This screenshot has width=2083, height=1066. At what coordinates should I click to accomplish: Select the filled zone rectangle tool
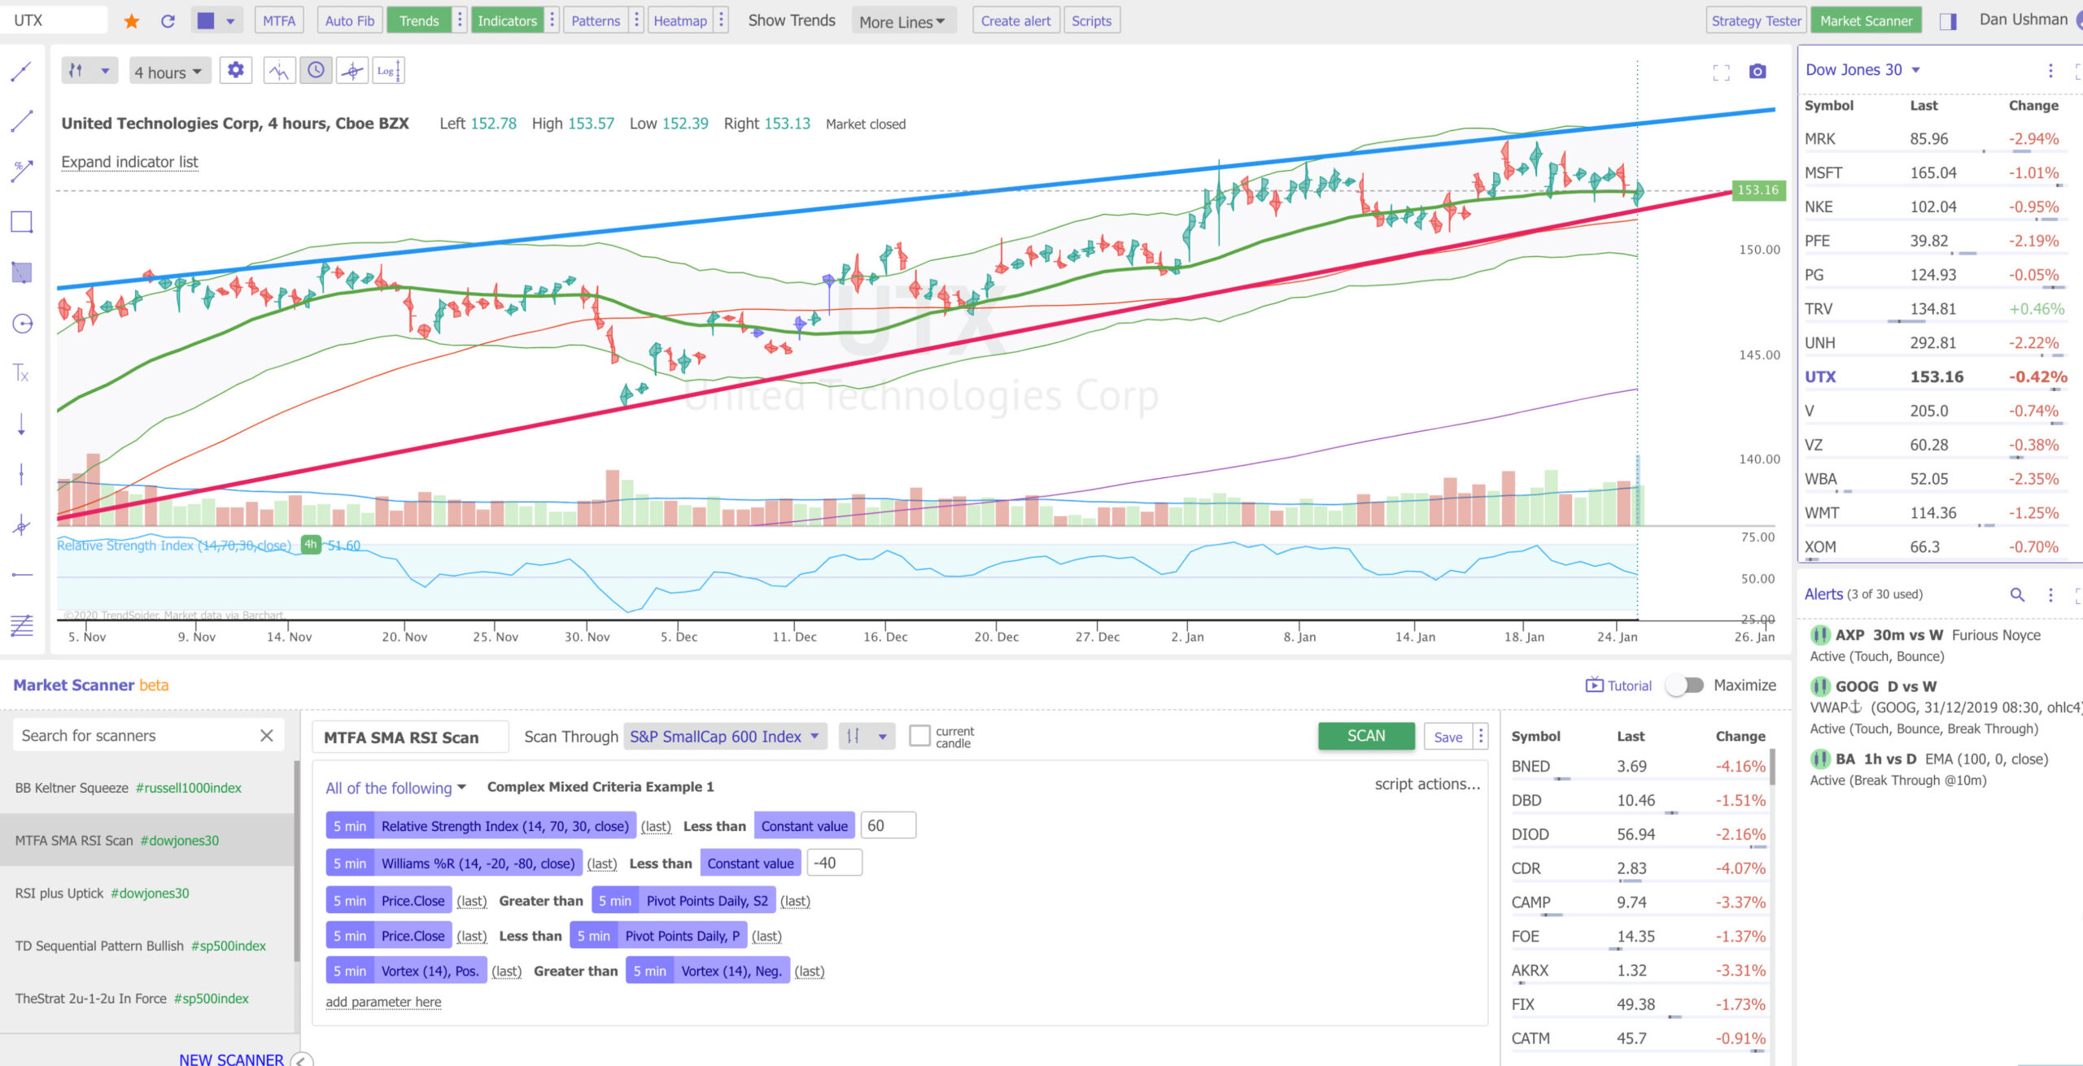21,272
